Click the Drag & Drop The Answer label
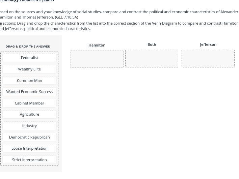This screenshot has height=179, width=239. click(x=28, y=47)
